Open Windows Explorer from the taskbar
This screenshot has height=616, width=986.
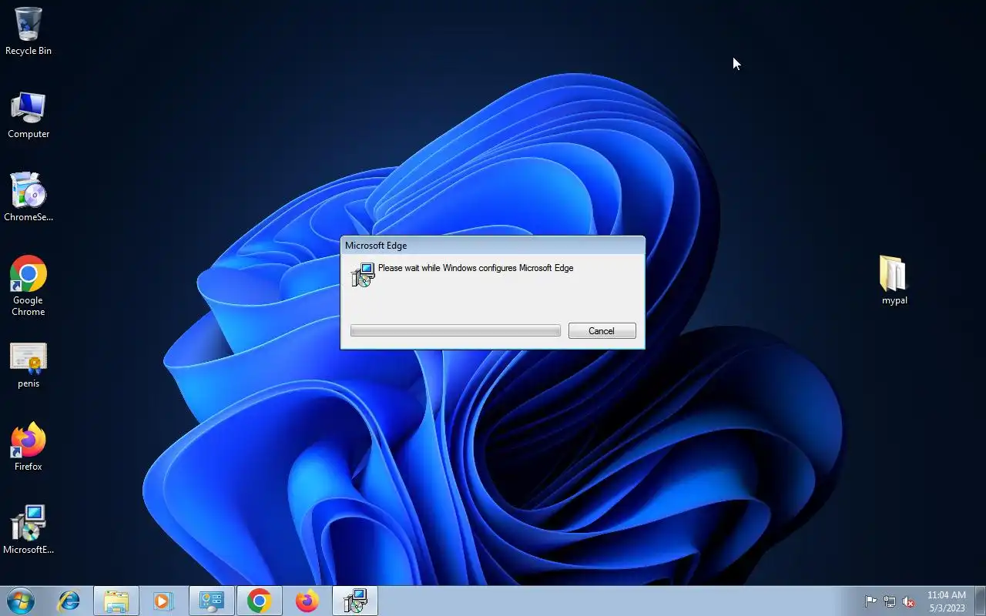click(116, 601)
